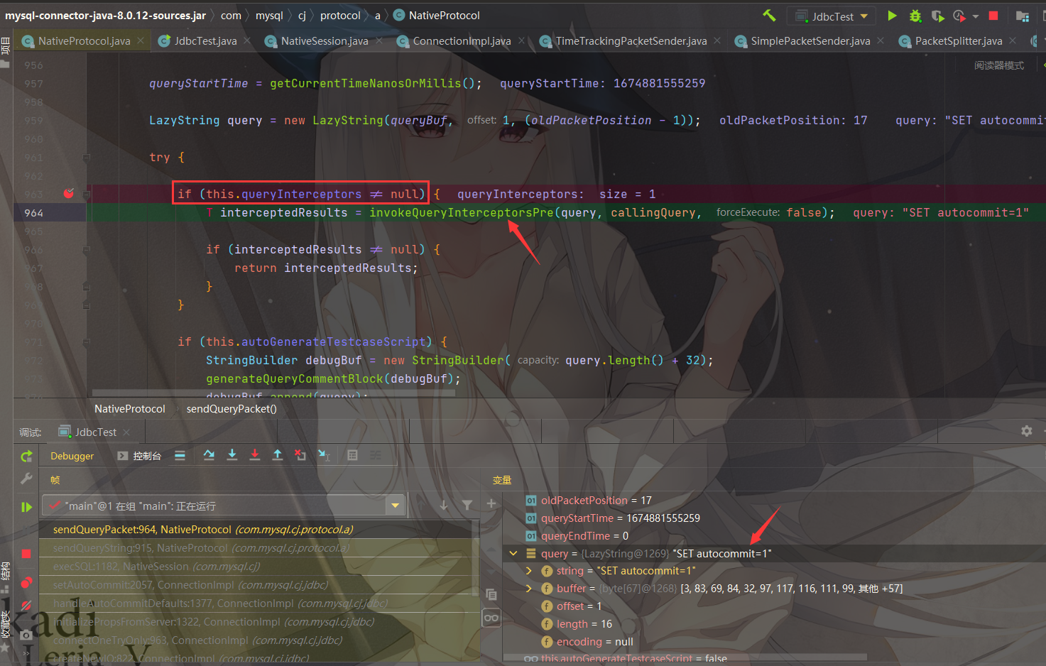The width and height of the screenshot is (1046, 666).
Task: Open debug panel gear settings
Action: [x=1027, y=431]
